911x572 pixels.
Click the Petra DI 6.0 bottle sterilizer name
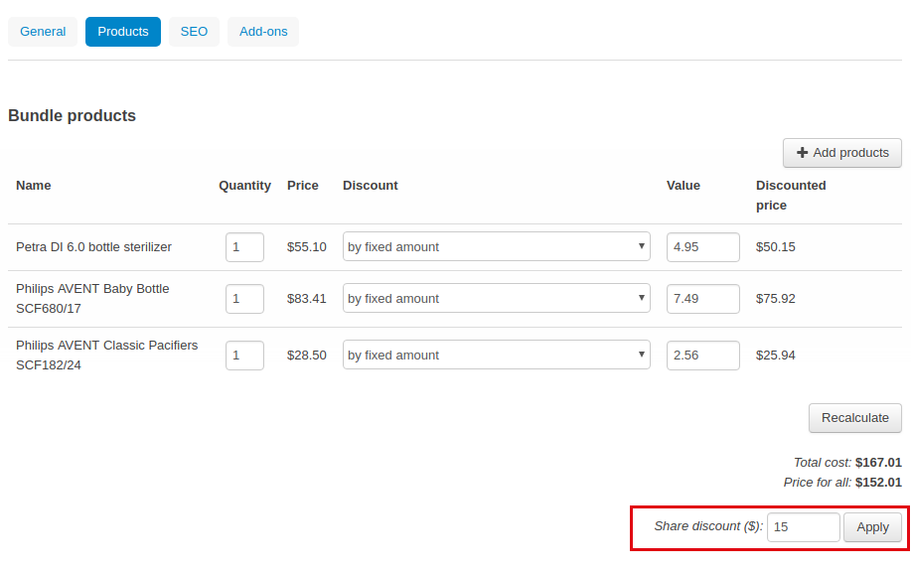click(93, 247)
